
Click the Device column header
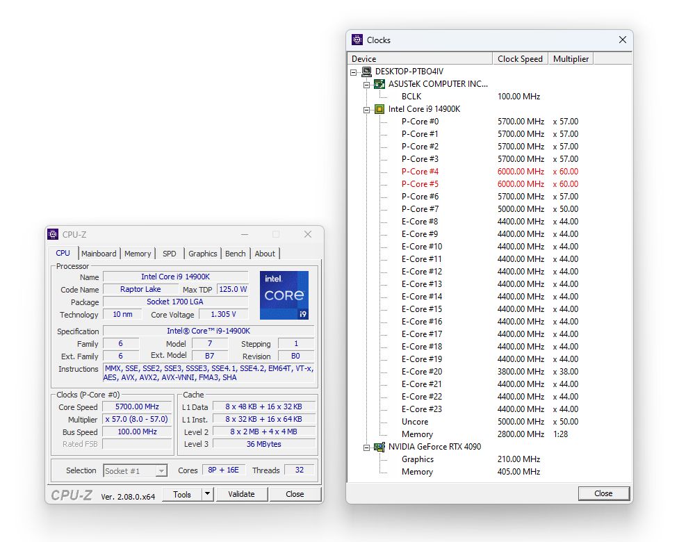[x=420, y=58]
